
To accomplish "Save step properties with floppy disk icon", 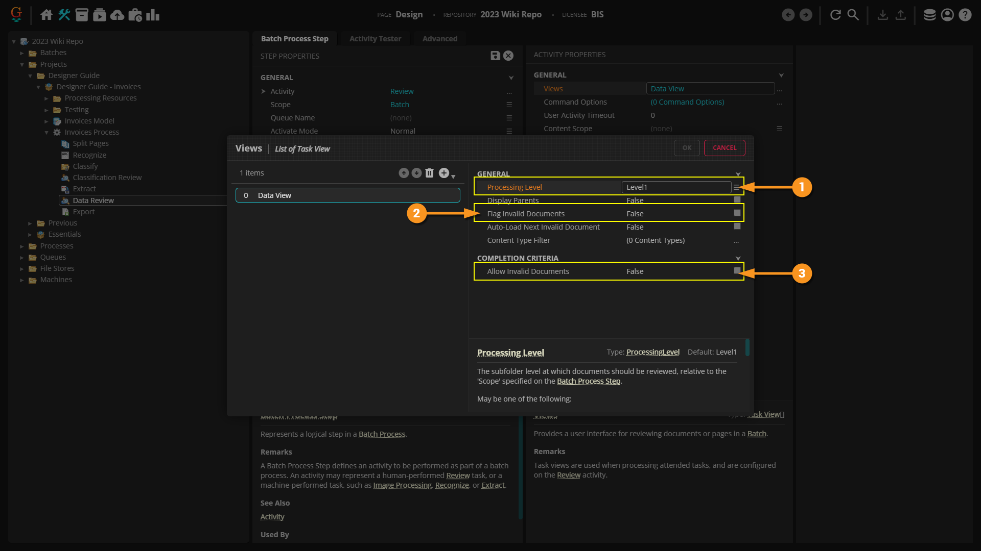I will 495,56.
